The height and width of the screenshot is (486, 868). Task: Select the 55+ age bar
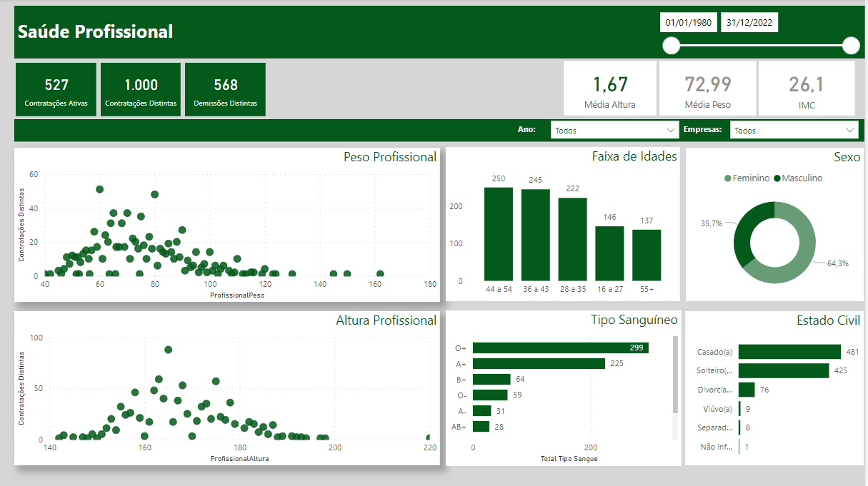(647, 255)
